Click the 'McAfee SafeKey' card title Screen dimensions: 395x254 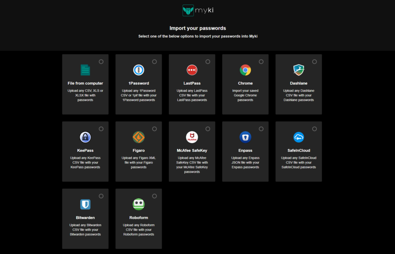point(192,151)
